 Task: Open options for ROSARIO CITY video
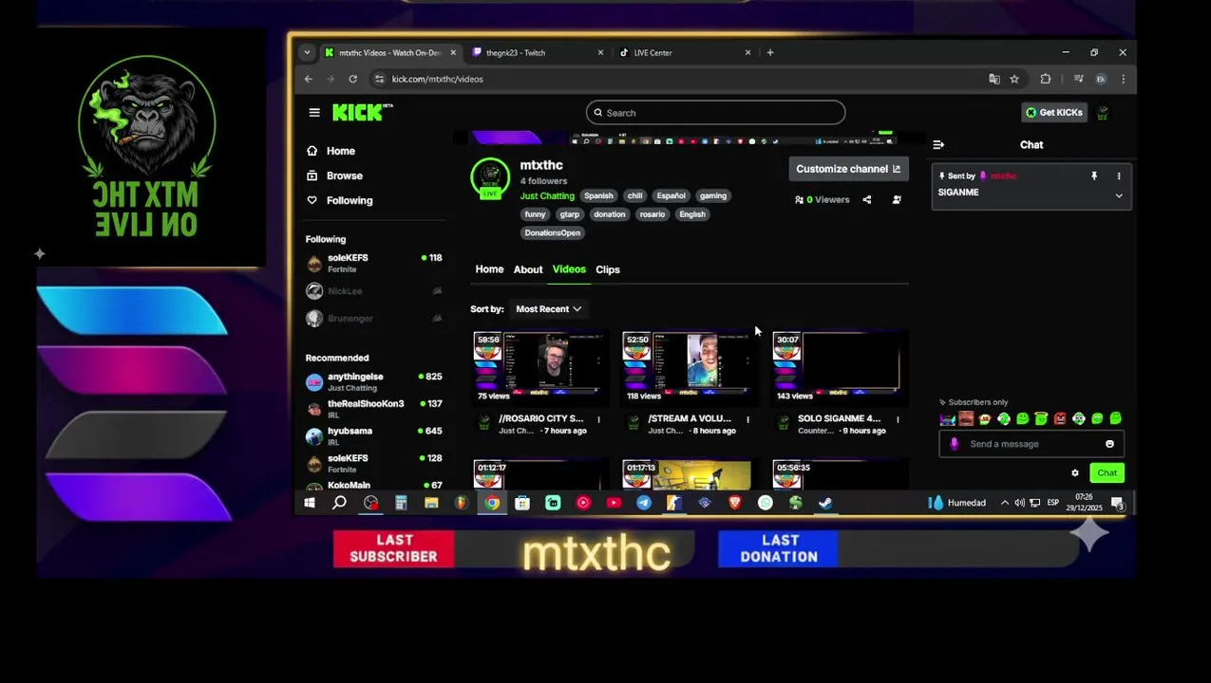[598, 419]
